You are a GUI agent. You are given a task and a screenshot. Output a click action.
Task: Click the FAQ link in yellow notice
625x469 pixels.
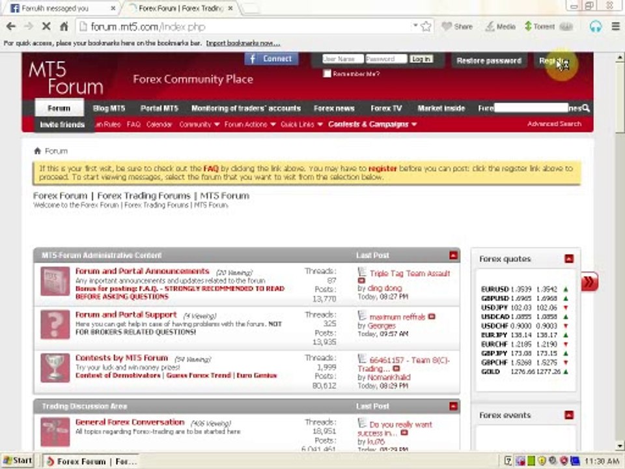point(211,168)
